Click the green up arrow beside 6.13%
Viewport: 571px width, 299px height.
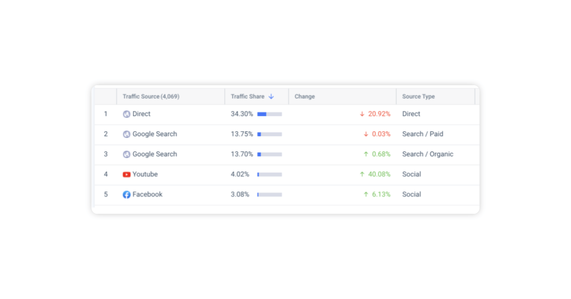point(365,194)
